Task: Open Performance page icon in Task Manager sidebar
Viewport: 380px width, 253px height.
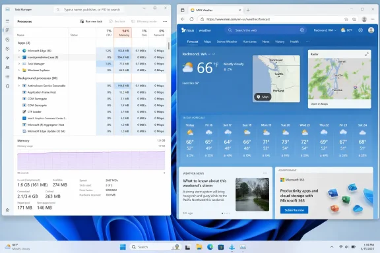Action: coord(7,40)
